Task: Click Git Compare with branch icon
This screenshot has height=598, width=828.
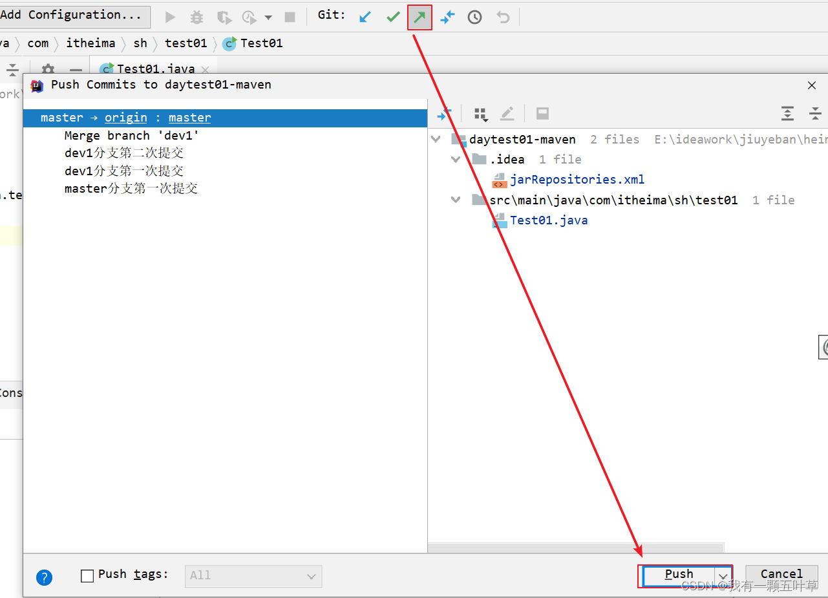Action: pos(447,17)
